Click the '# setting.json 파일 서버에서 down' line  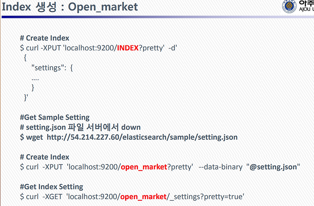80,127
